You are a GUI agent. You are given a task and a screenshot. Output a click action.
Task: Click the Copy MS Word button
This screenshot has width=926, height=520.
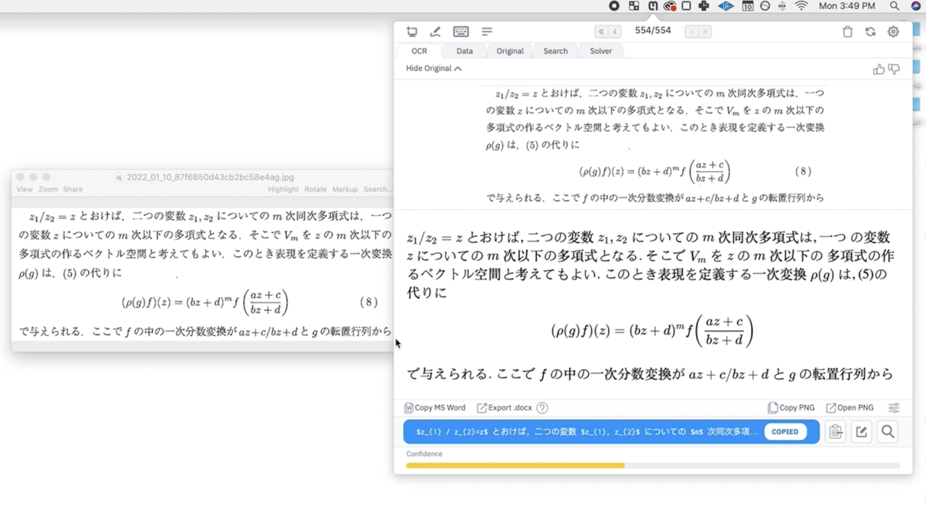point(435,408)
